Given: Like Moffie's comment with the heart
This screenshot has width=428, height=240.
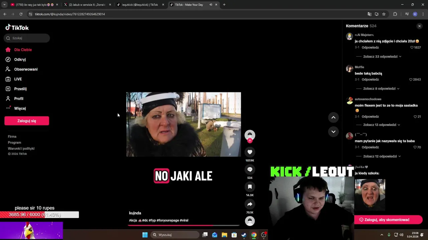Looking at the screenshot, I should tap(411, 80).
